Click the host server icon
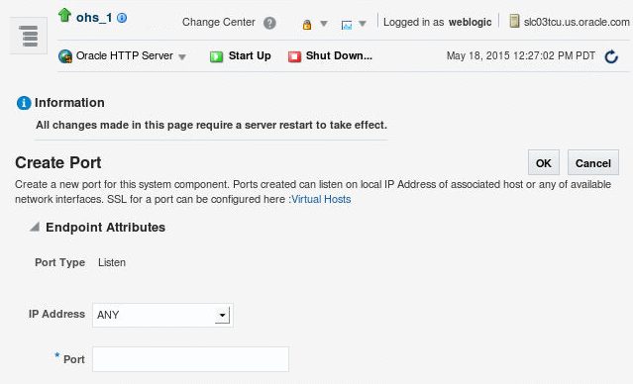 click(x=514, y=21)
